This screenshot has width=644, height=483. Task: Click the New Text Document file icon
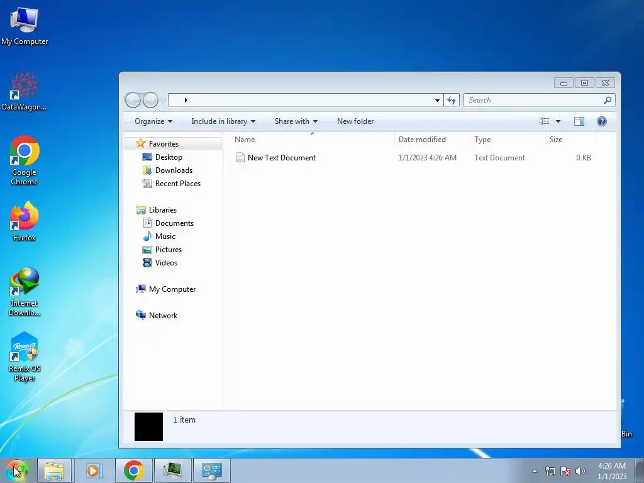(x=240, y=157)
